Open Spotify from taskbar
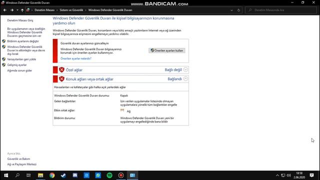 [x=109, y=175]
